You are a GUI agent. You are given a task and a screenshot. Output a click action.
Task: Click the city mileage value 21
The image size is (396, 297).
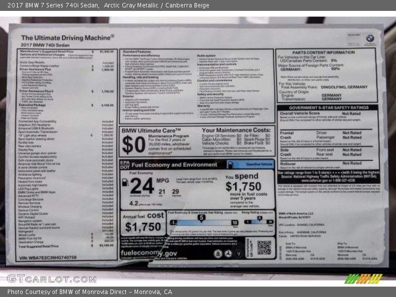[x=162, y=192]
